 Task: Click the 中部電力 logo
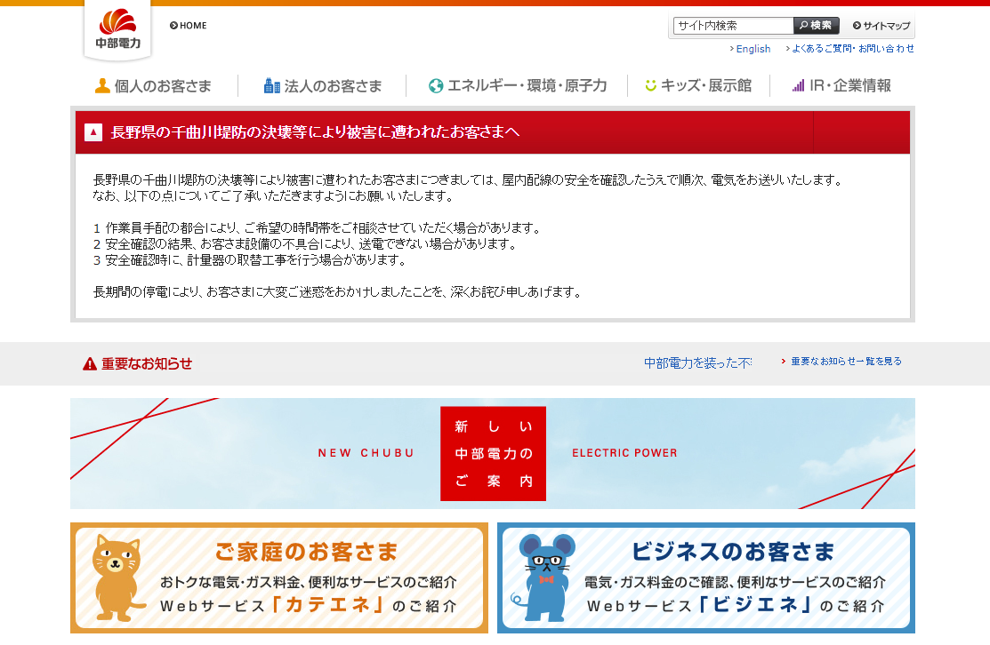click(117, 30)
